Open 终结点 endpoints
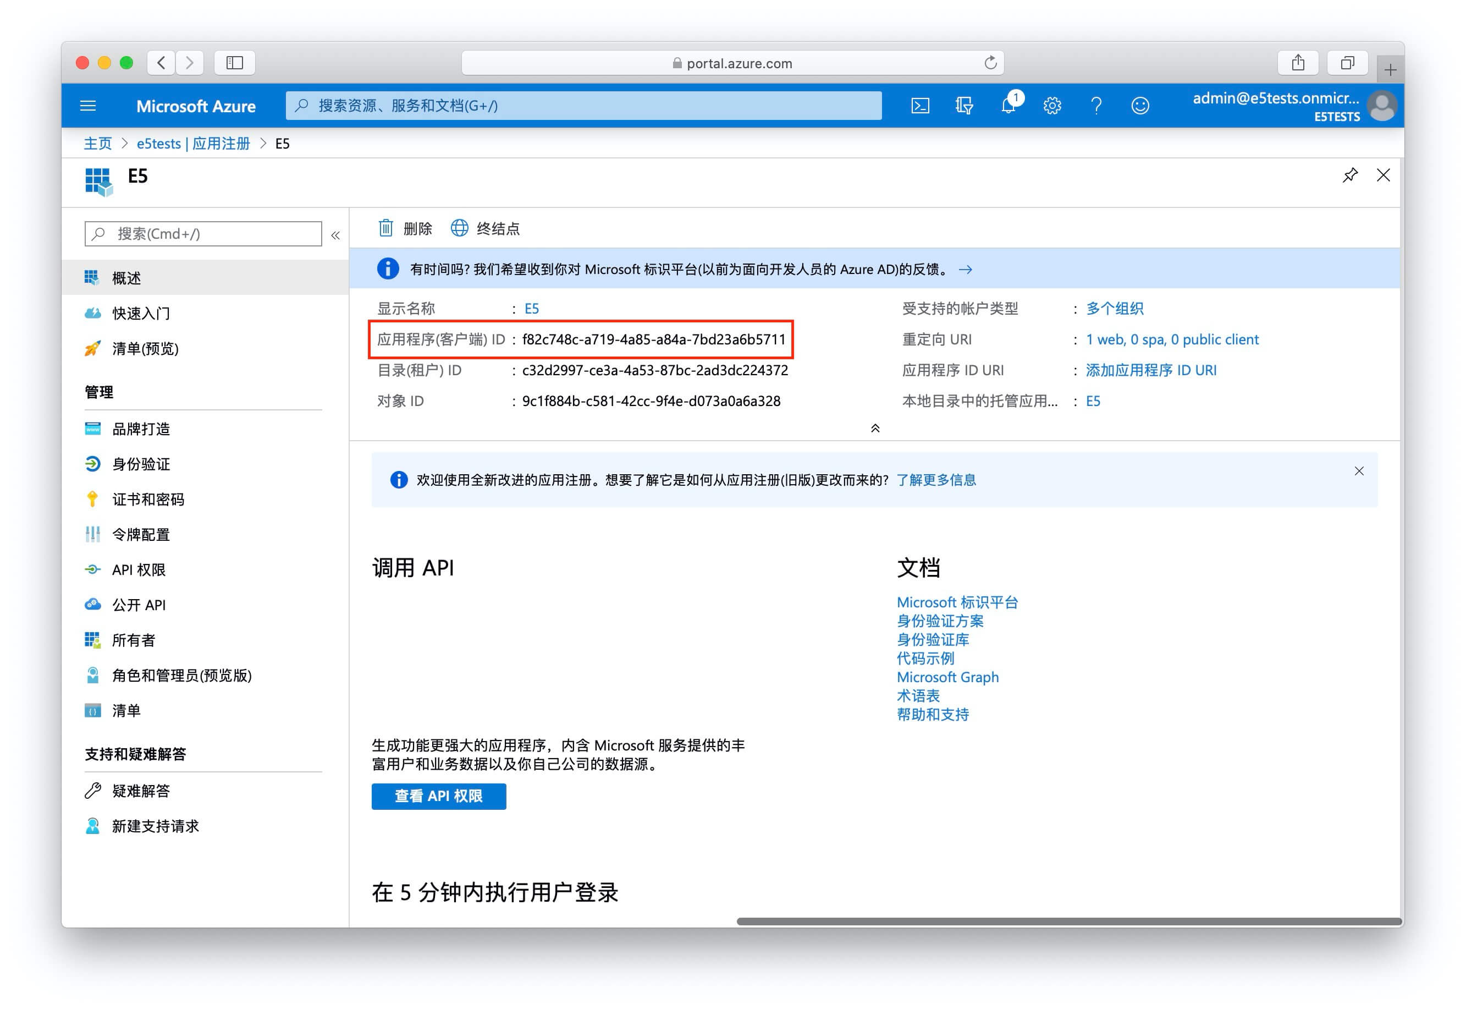Screen dimensions: 1466x1009 [486, 228]
